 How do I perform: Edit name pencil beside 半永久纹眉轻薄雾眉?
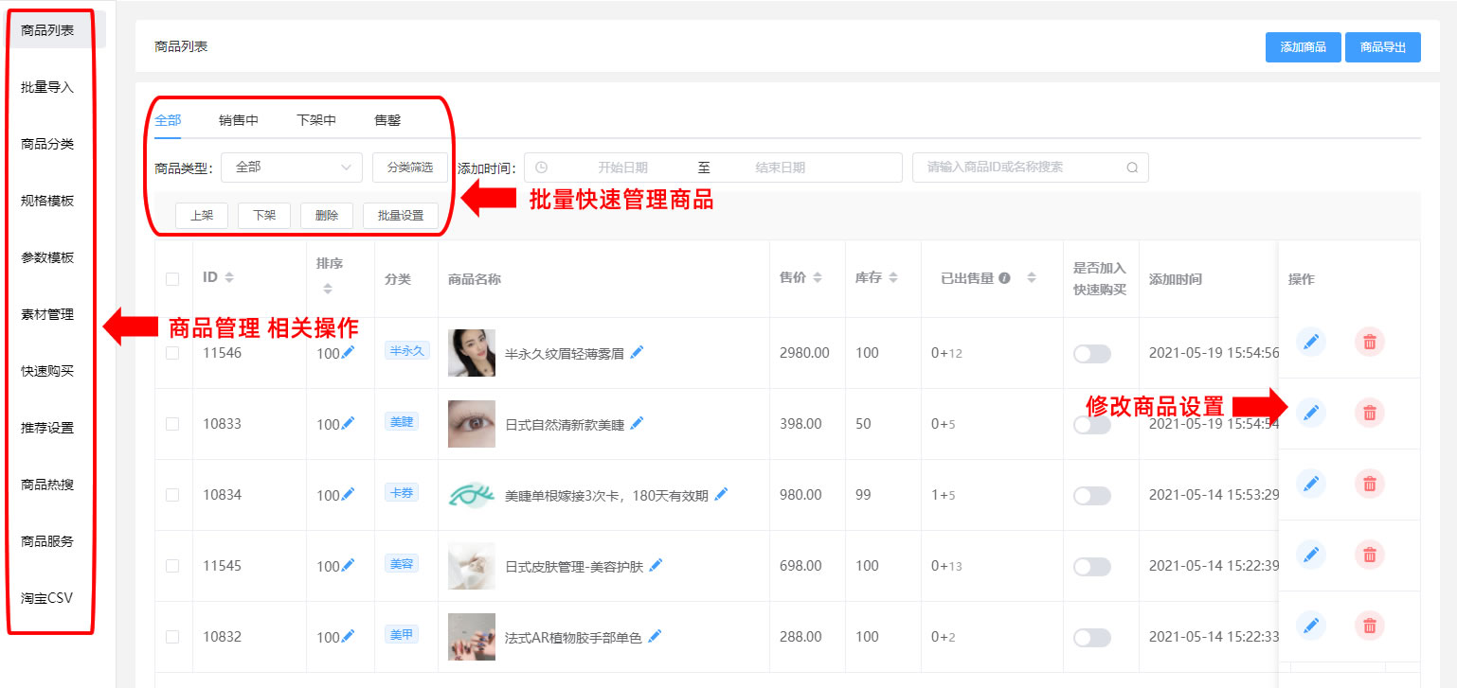637,352
